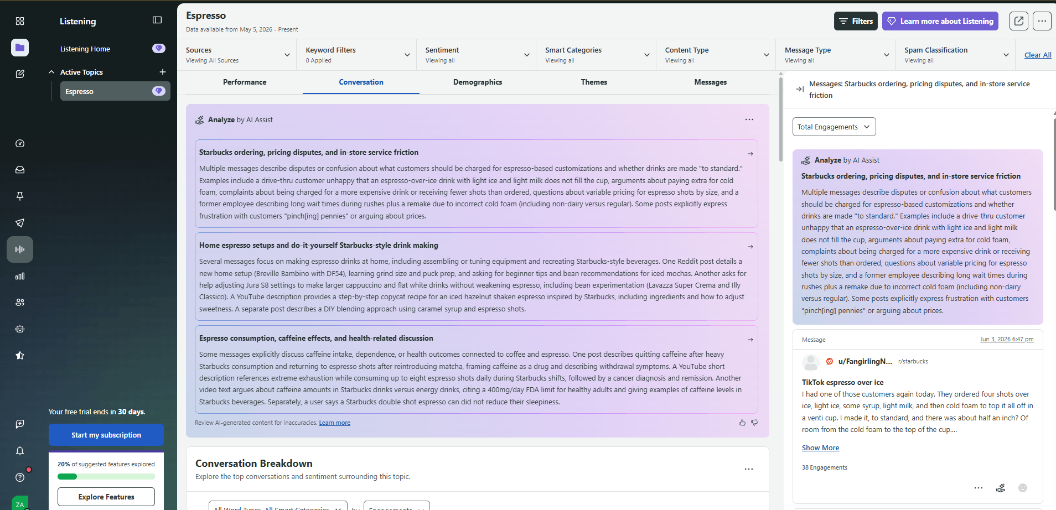Click the main content vertical scrollbar
This screenshot has width=1056, height=510.
pyautogui.click(x=780, y=119)
